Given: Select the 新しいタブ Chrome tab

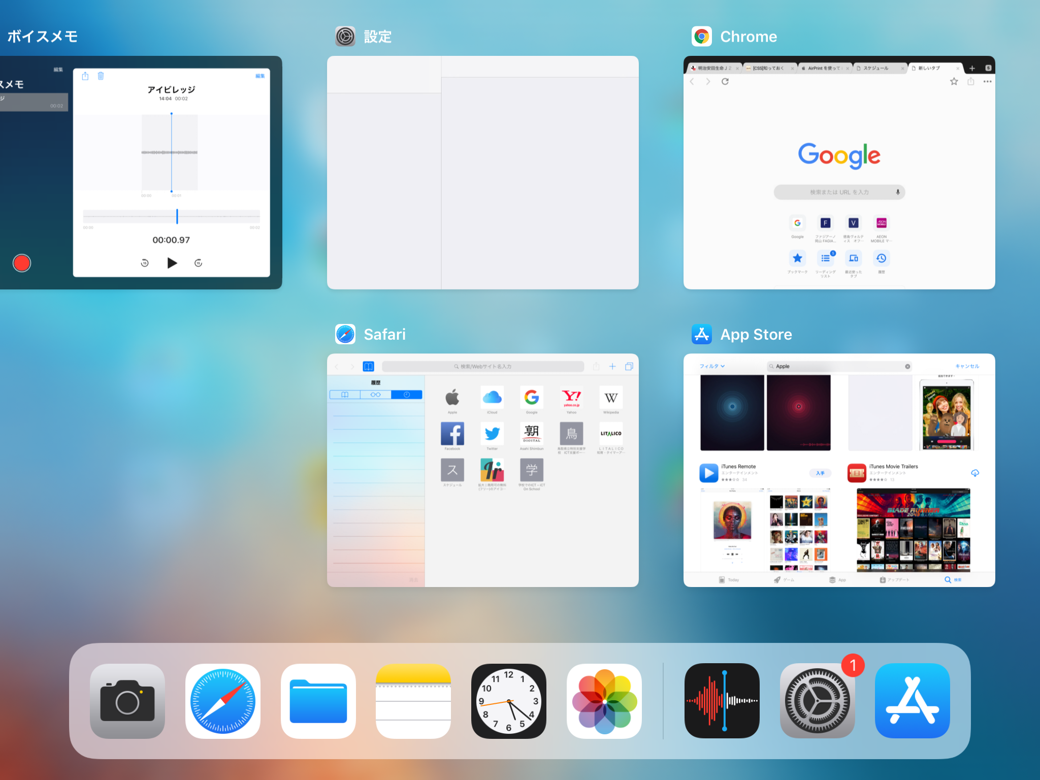Looking at the screenshot, I should click(x=935, y=68).
